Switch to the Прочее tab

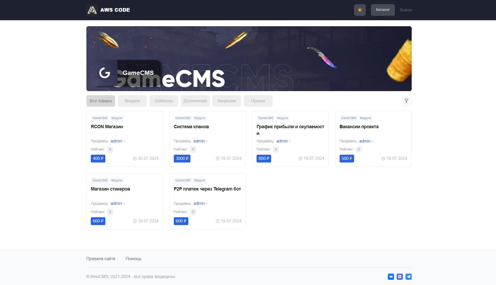point(258,101)
